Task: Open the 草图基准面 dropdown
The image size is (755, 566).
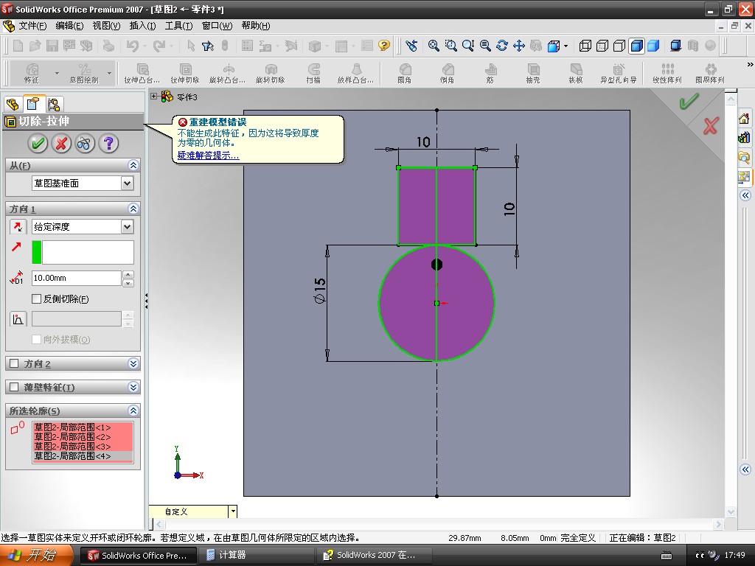Action: click(x=127, y=184)
